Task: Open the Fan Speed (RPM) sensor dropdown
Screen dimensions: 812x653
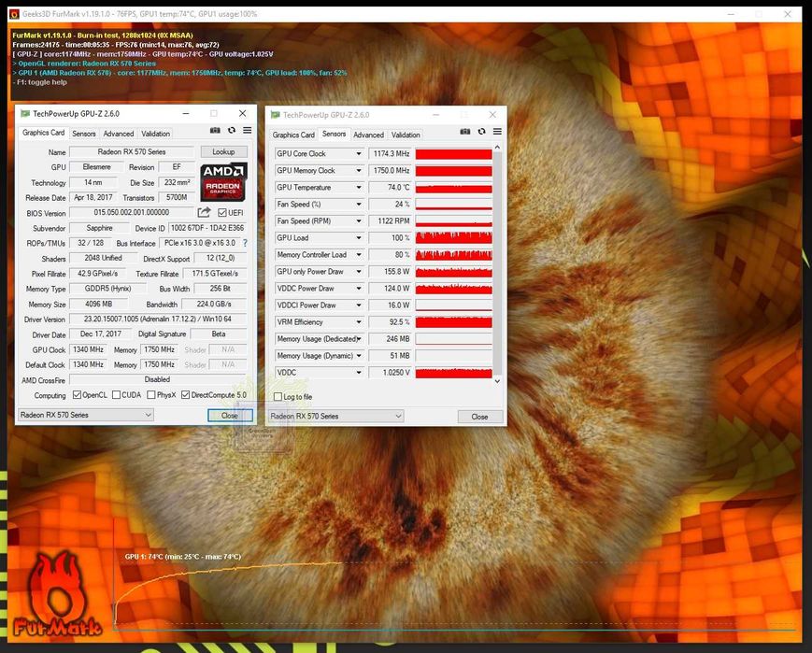Action: point(359,221)
